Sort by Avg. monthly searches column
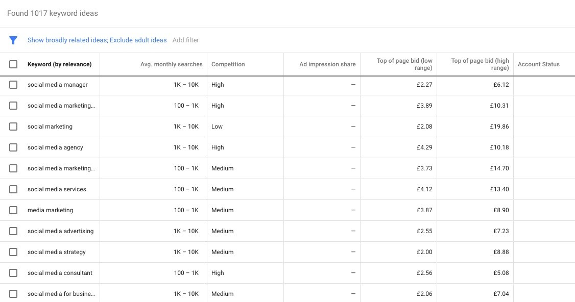This screenshot has width=575, height=302. 171,64
